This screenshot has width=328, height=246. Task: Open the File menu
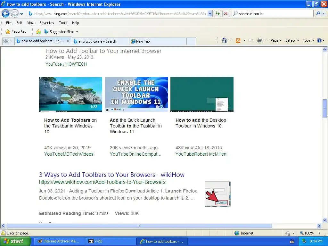9,23
